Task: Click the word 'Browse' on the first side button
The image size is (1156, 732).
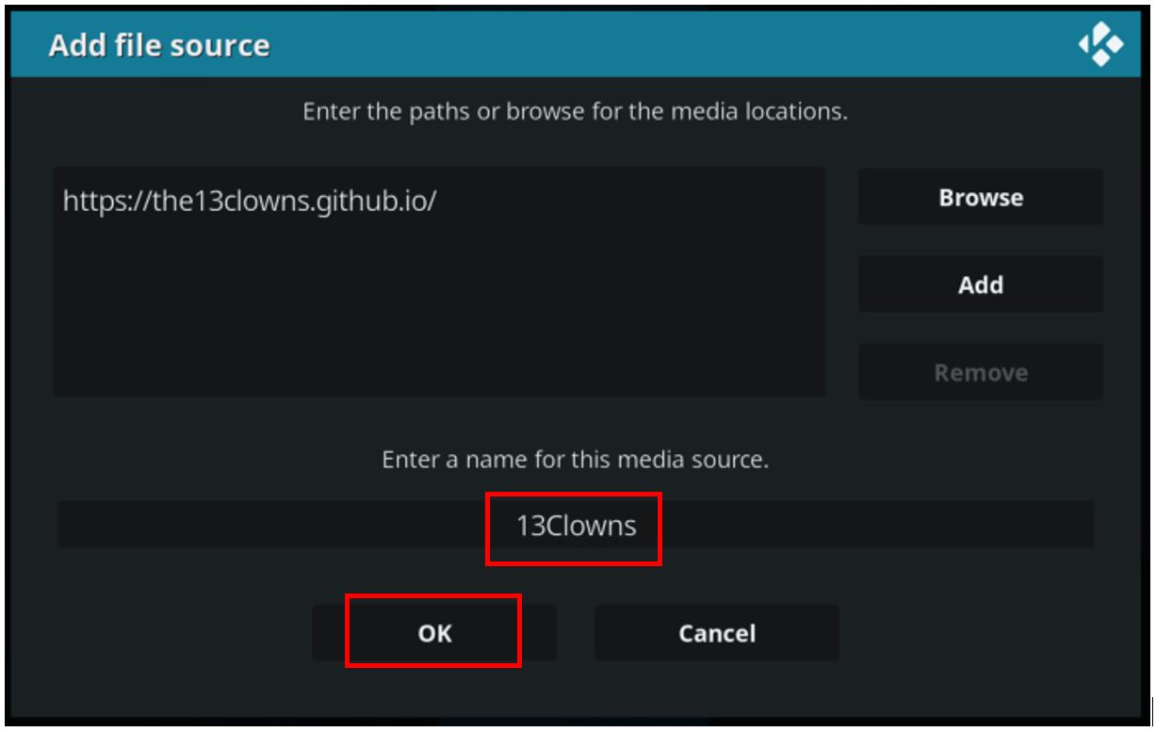Action: pyautogui.click(x=980, y=198)
